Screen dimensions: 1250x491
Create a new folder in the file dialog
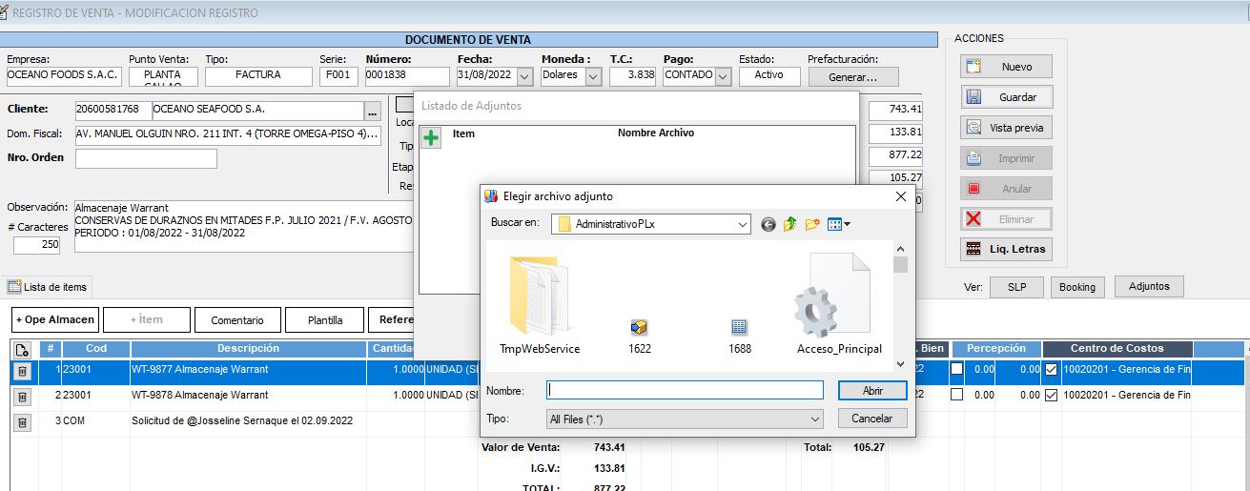click(x=812, y=225)
